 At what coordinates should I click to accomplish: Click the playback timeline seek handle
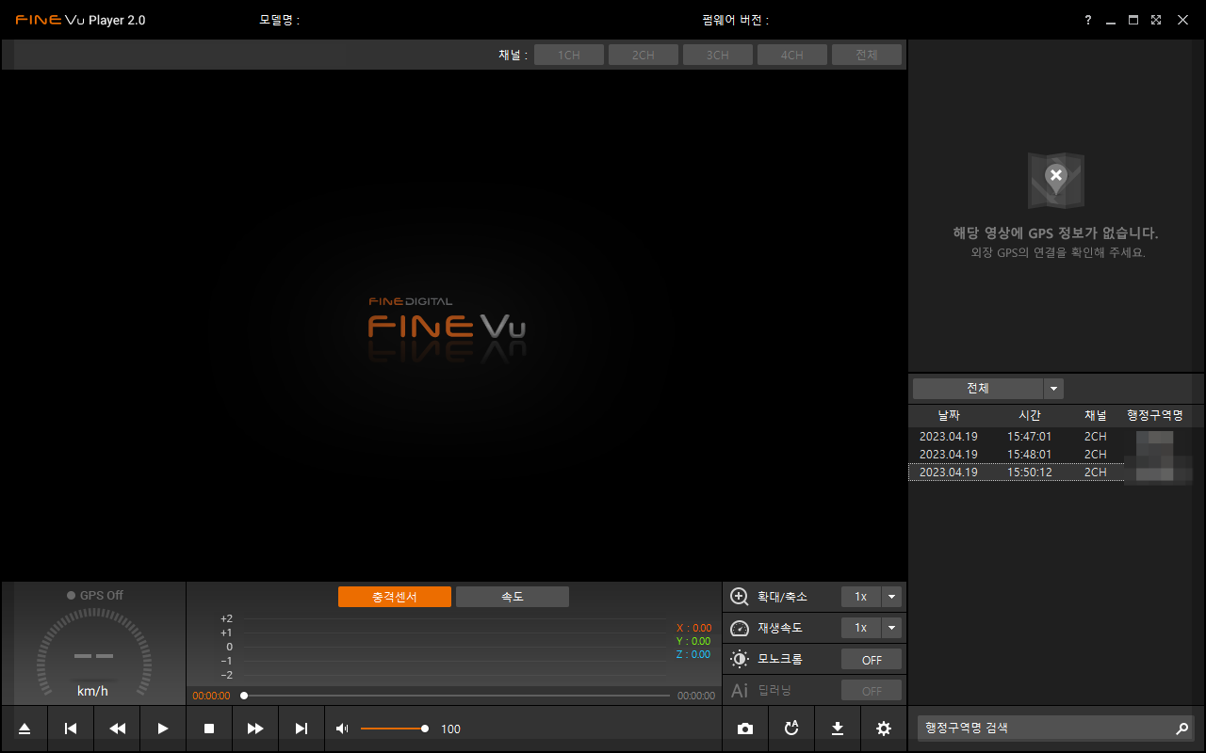pyautogui.click(x=244, y=696)
